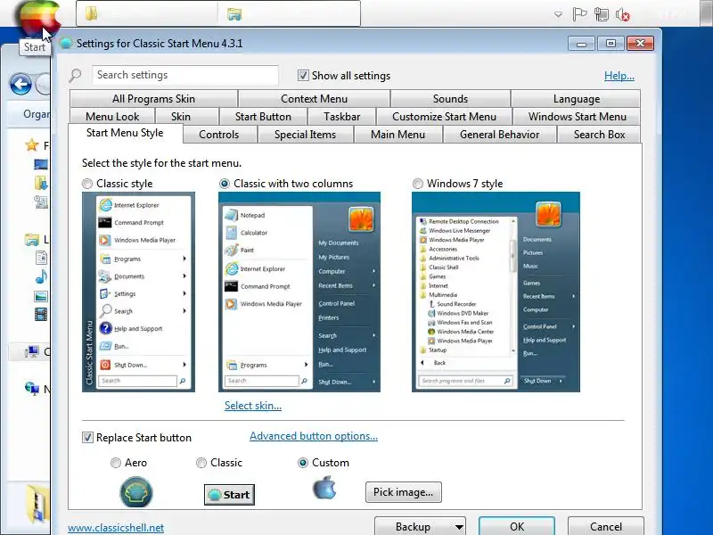Open the Main Menu tab
Screen dimensions: 713x535
[x=397, y=135]
